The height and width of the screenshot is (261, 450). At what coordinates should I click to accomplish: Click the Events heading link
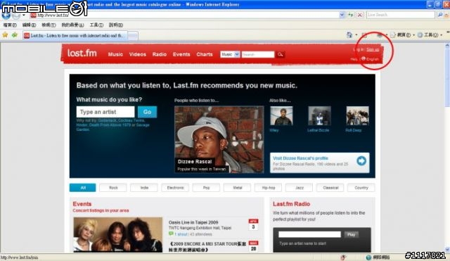82,204
